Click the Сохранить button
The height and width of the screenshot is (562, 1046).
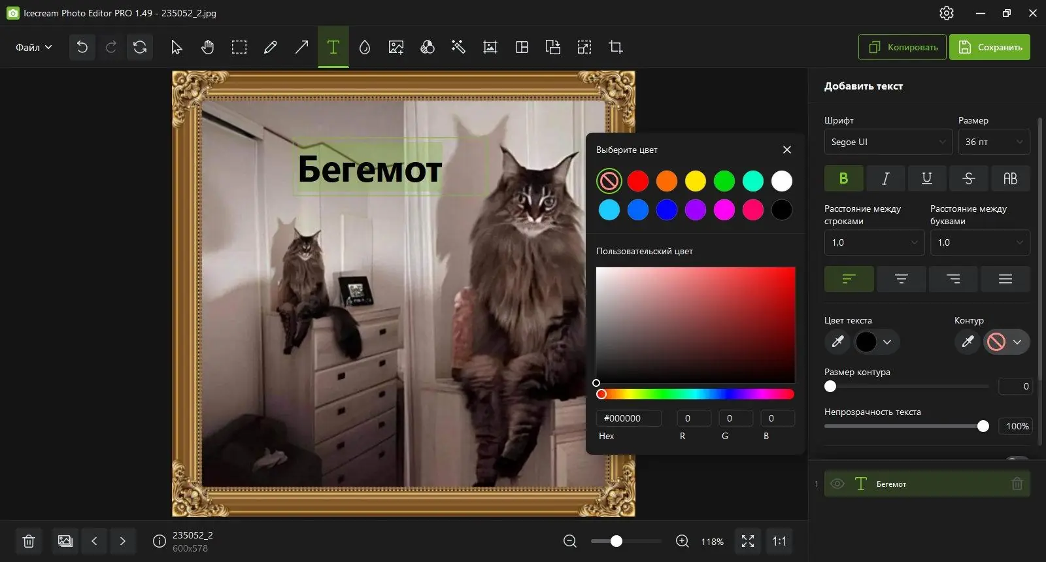click(989, 47)
